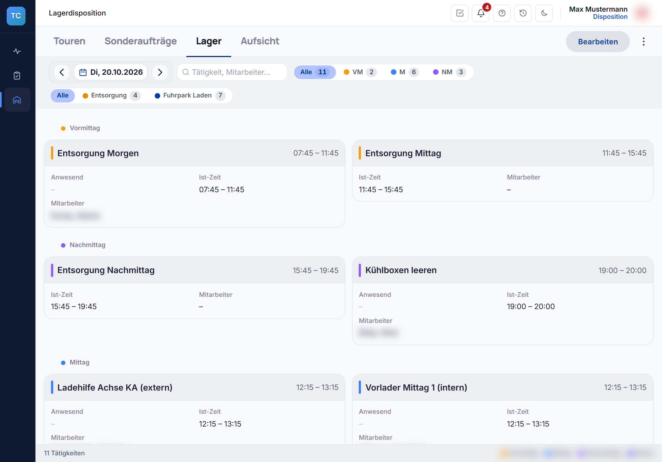
Task: Select the Alle category filter chip
Action: click(x=63, y=95)
